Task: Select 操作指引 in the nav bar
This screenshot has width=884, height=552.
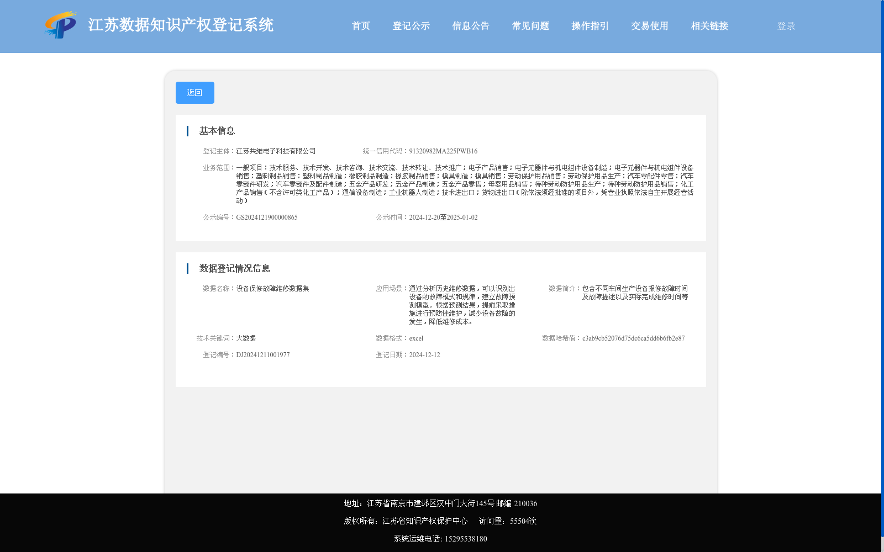Action: tap(590, 26)
